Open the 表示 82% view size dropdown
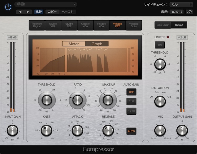This screenshot has width=197, height=154. pos(177,12)
